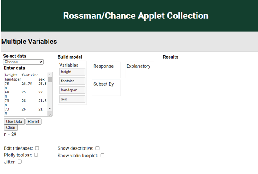Select the sex variable tile
Viewport: 258px width, 174px height.
tap(72, 99)
